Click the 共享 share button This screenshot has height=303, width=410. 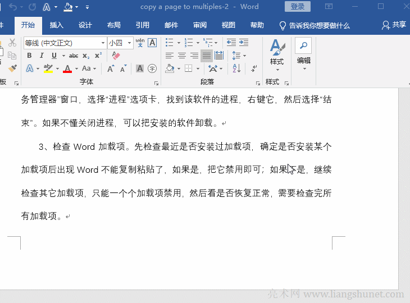click(x=394, y=25)
